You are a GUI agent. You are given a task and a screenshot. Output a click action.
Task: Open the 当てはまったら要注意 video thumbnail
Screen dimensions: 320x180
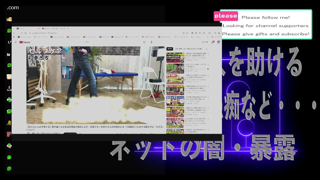click(175, 90)
